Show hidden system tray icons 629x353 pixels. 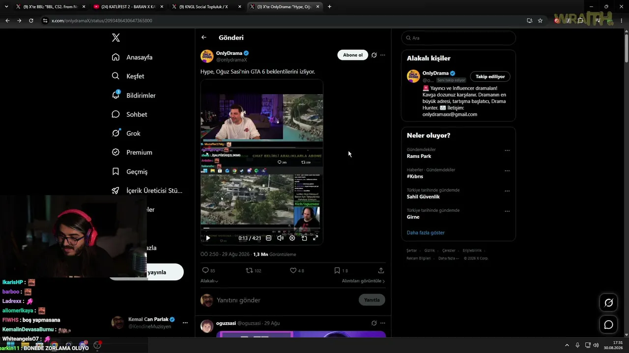pos(567,345)
